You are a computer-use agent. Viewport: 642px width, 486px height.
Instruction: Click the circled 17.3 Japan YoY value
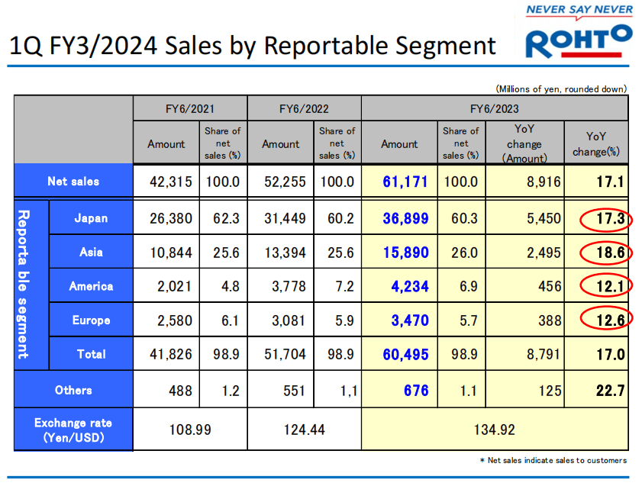tap(605, 219)
